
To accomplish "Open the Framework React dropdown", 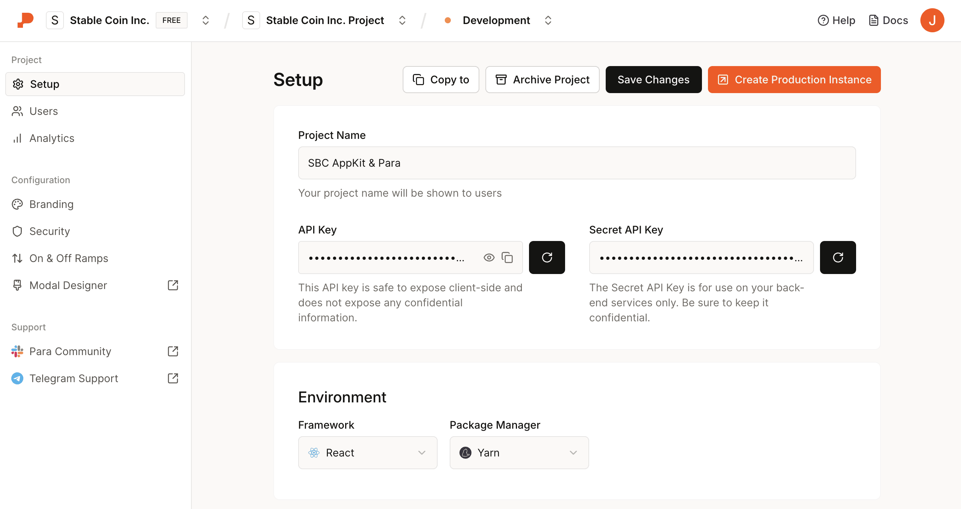I will coord(368,453).
